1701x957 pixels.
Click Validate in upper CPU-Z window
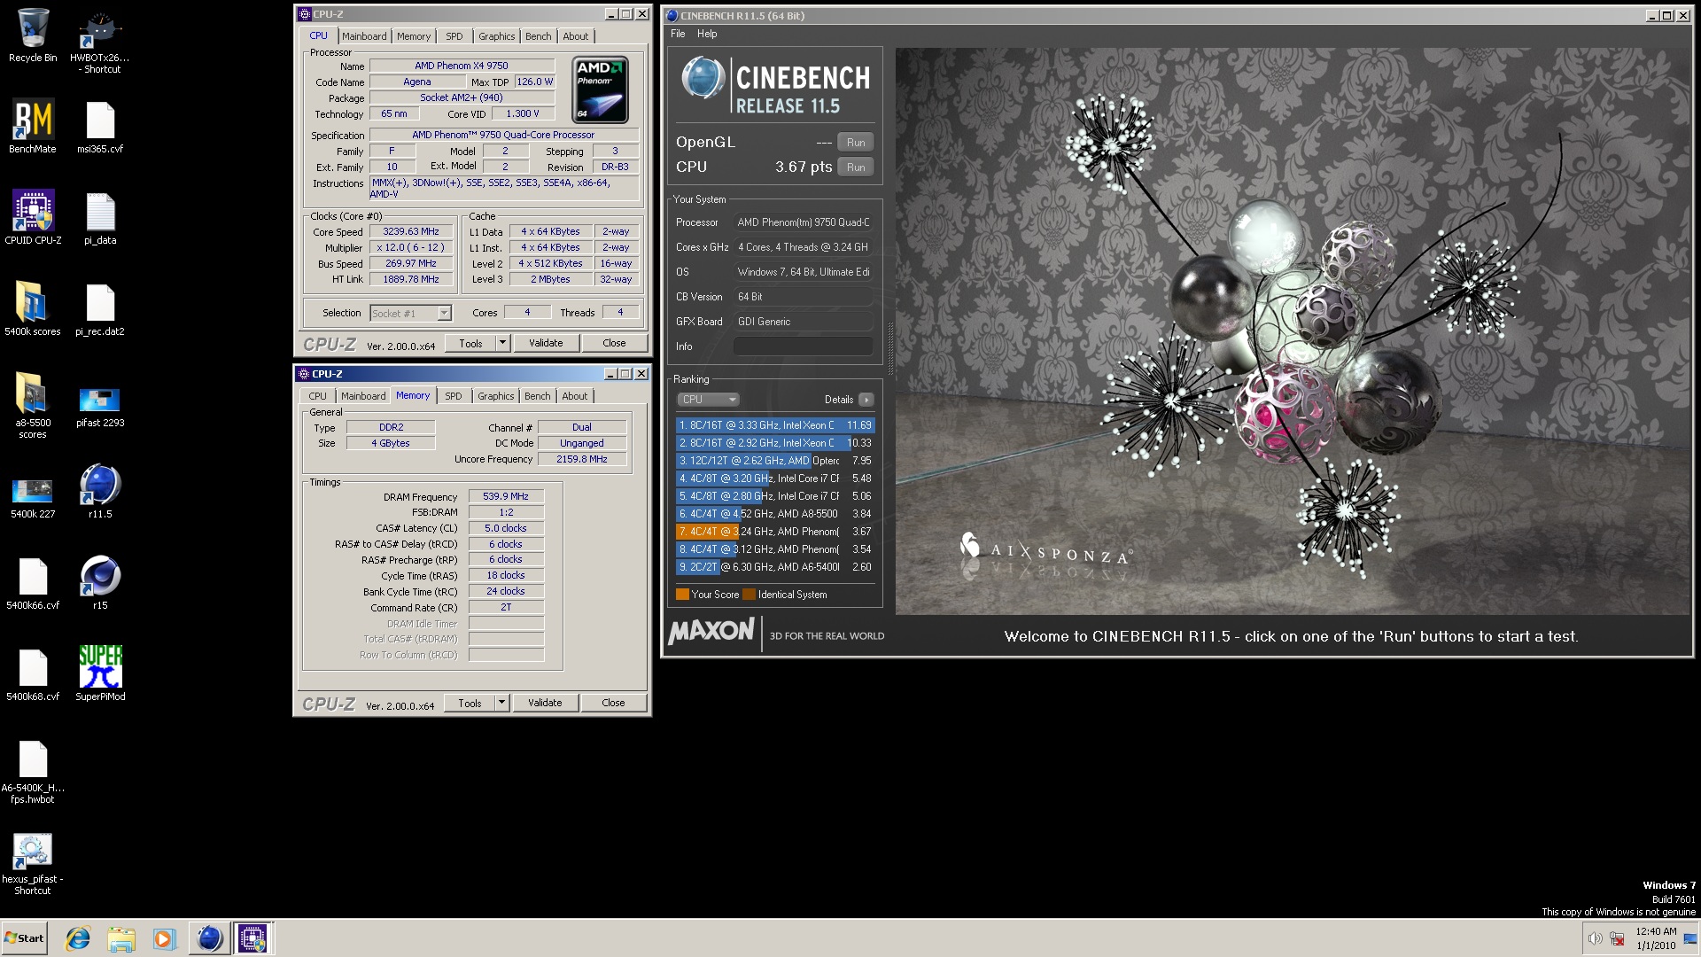click(546, 343)
